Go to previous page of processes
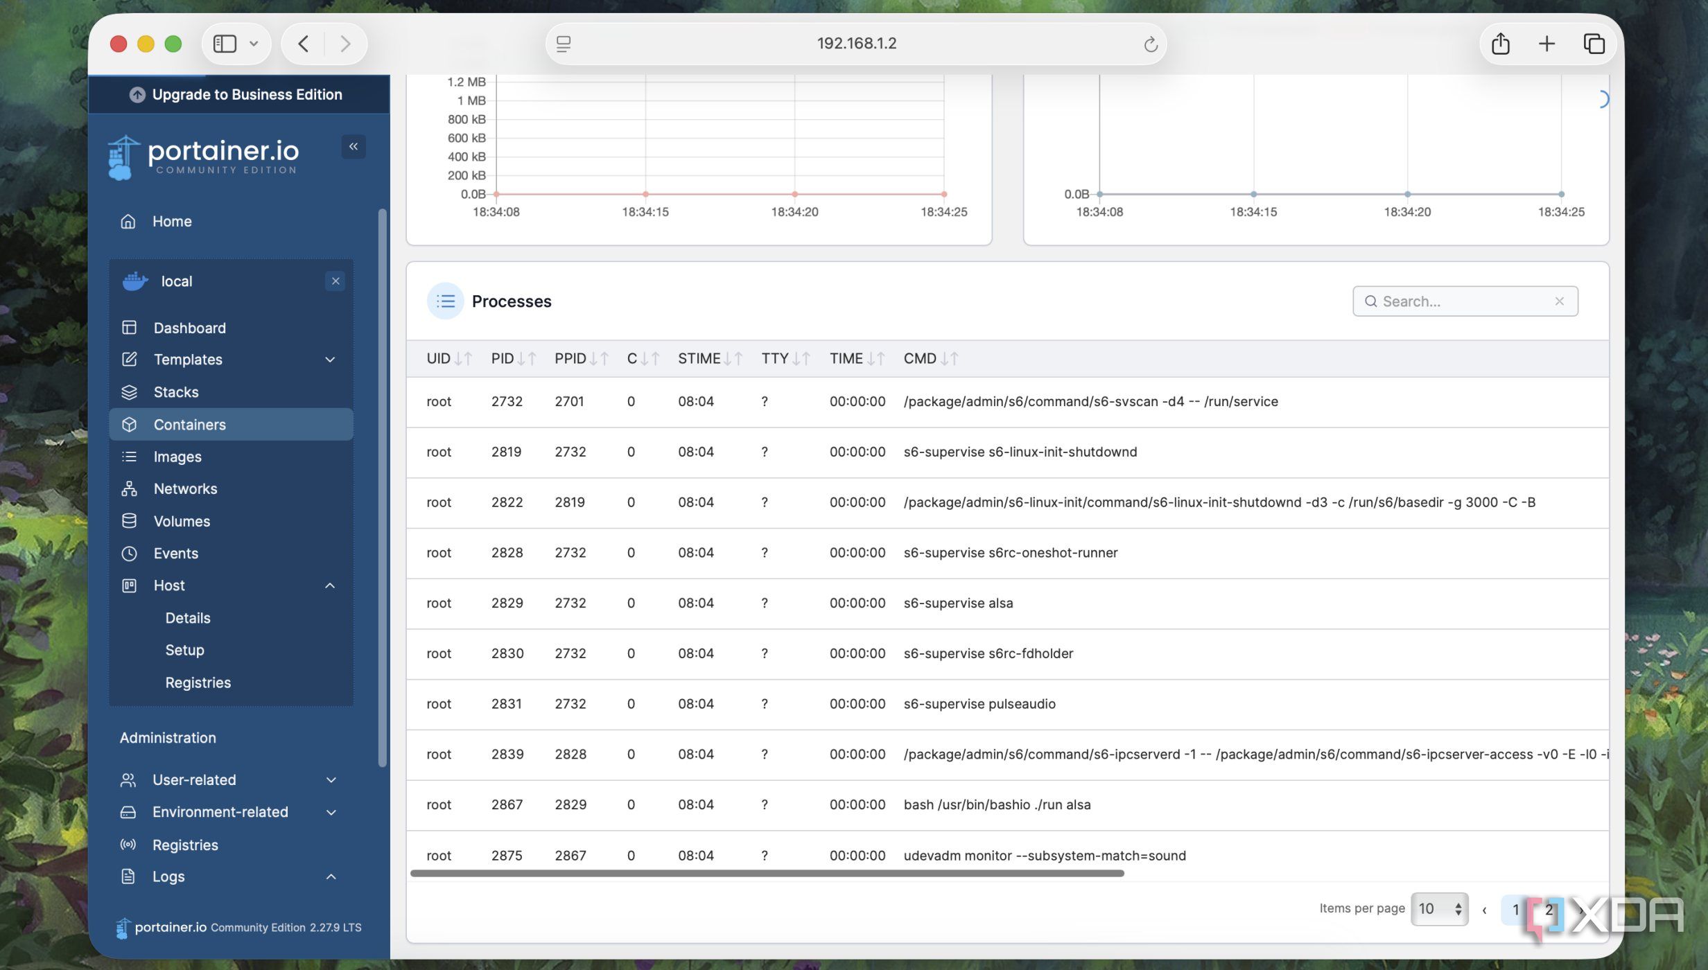Screen dimensions: 1708x970 pos(1484,910)
